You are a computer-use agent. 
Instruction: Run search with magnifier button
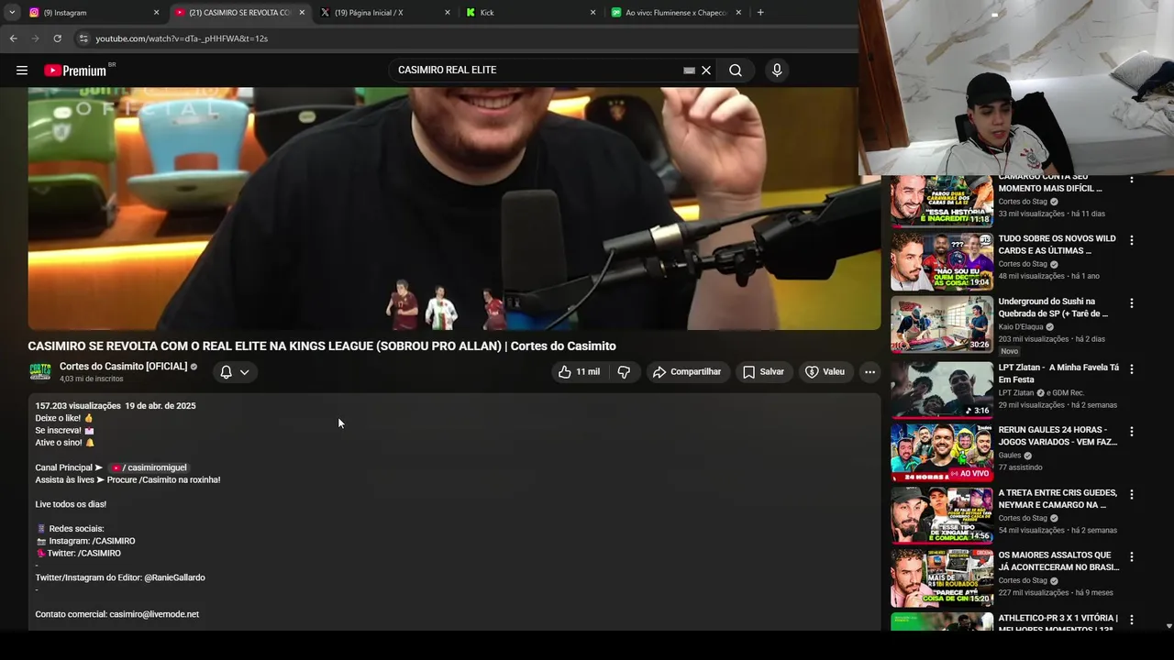coord(736,71)
